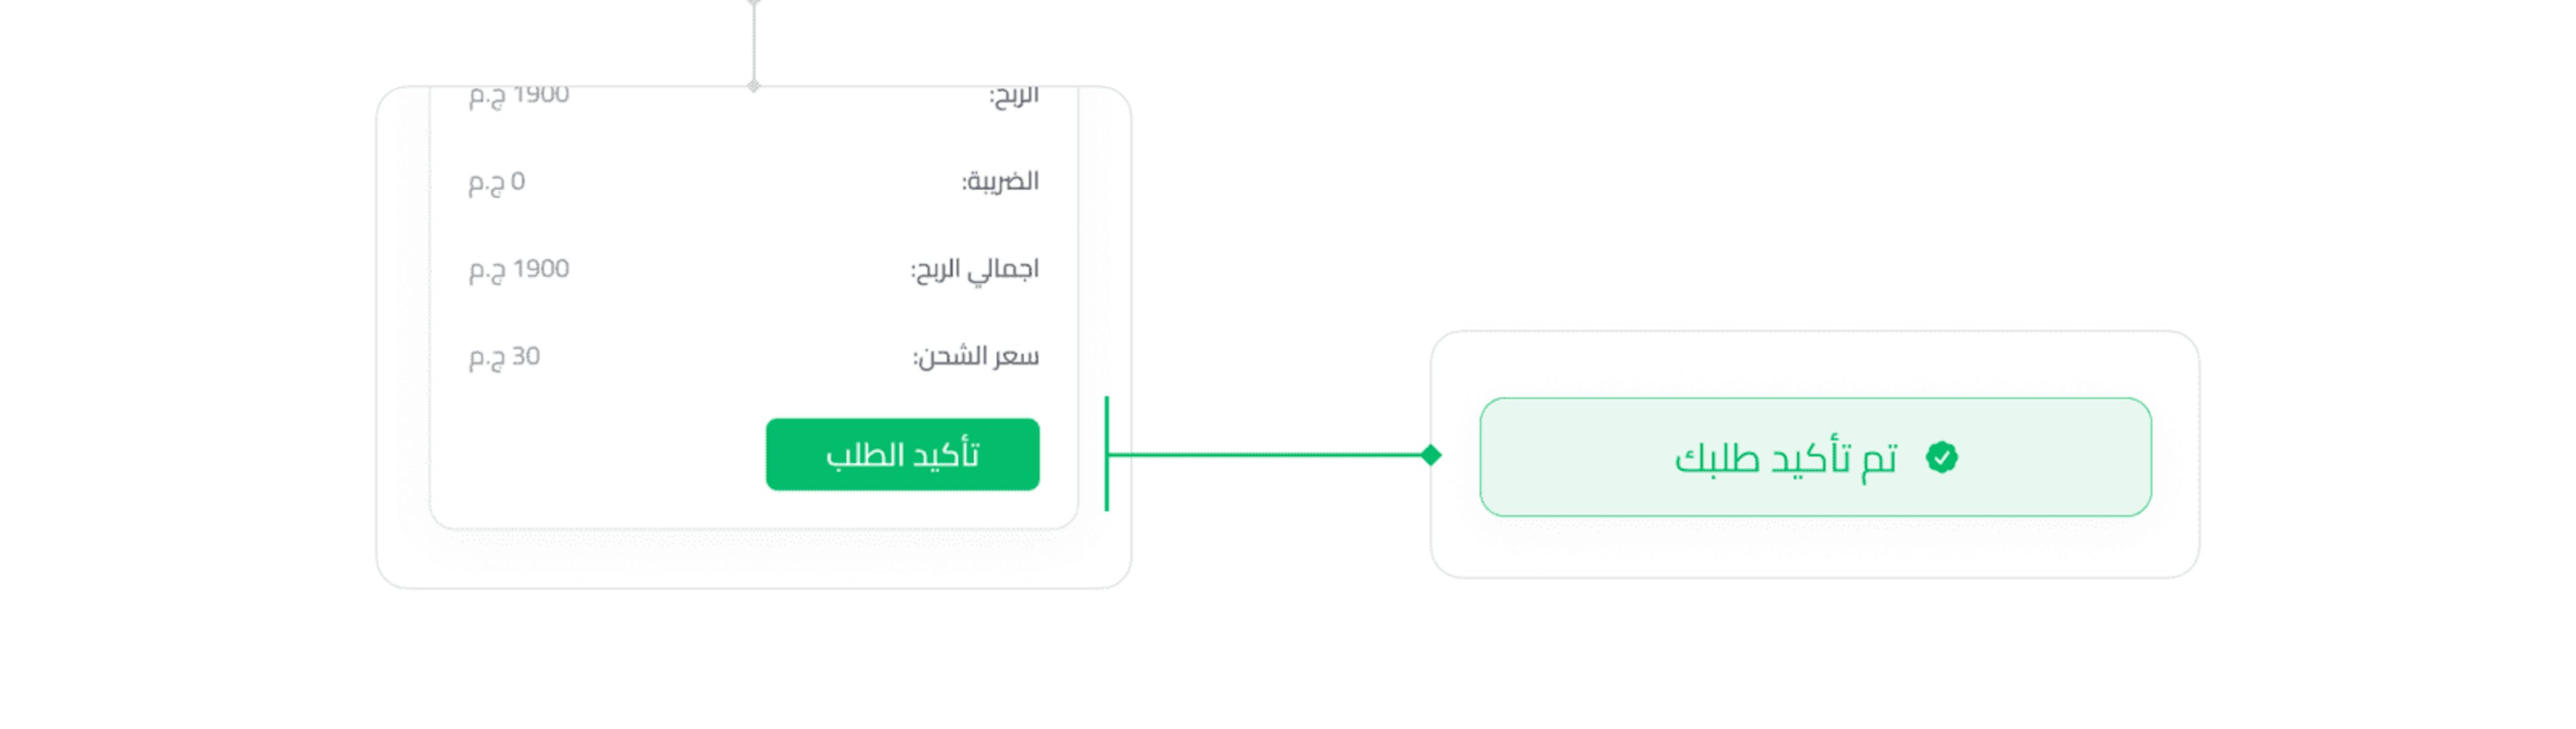Screen dimensions: 2576x729
Task: Select the green diamond connector endpoint
Action: [x=1431, y=455]
